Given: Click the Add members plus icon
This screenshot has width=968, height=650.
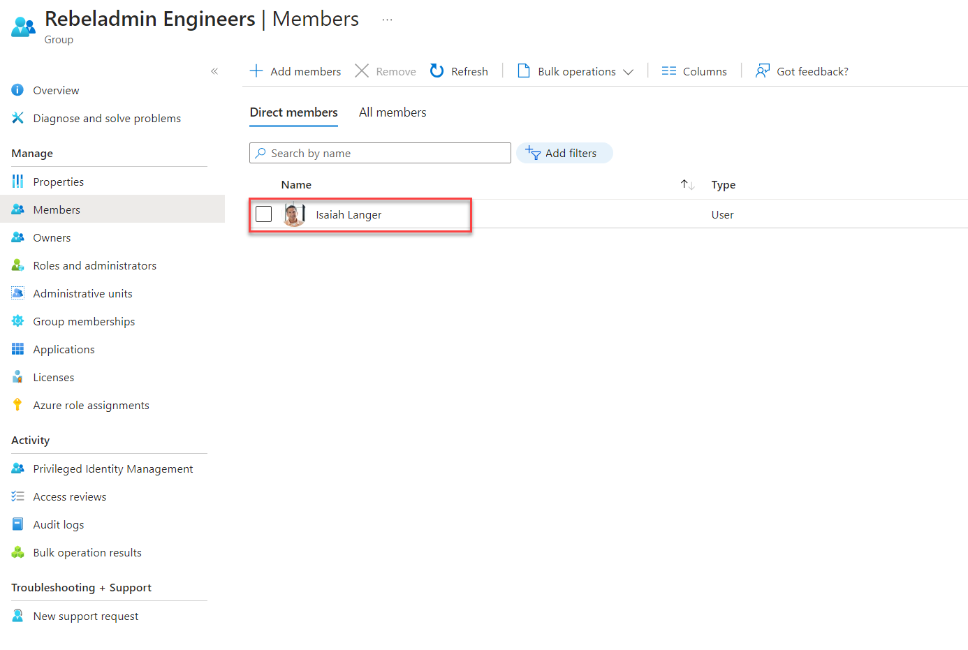Looking at the screenshot, I should coord(256,71).
